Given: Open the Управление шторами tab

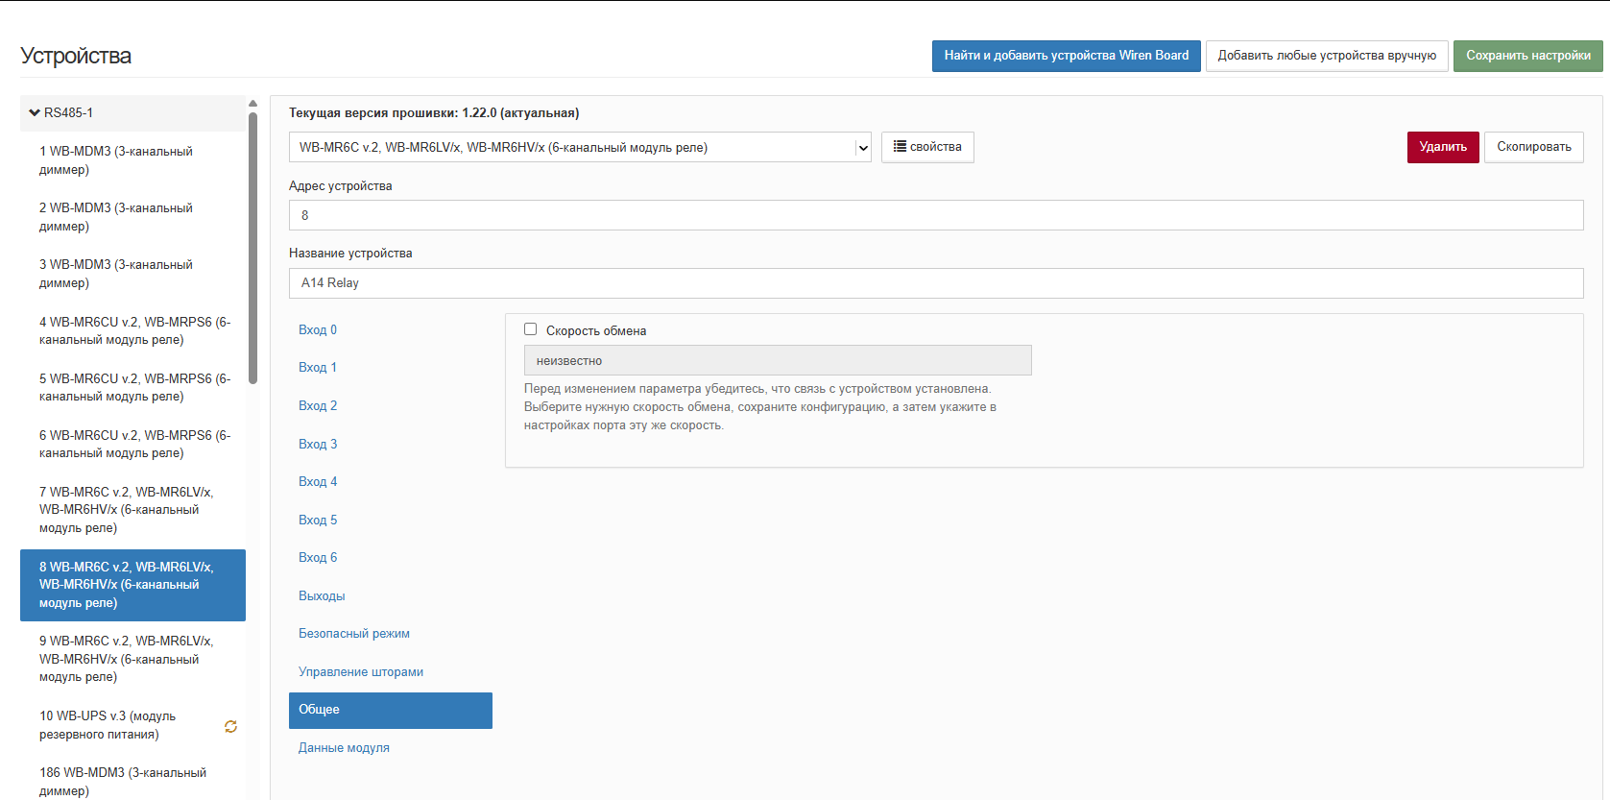Looking at the screenshot, I should pyautogui.click(x=360, y=672).
